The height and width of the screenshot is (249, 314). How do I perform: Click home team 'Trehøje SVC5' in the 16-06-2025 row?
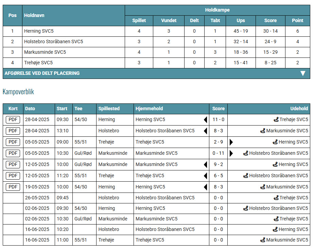pyautogui.click(x=150, y=240)
